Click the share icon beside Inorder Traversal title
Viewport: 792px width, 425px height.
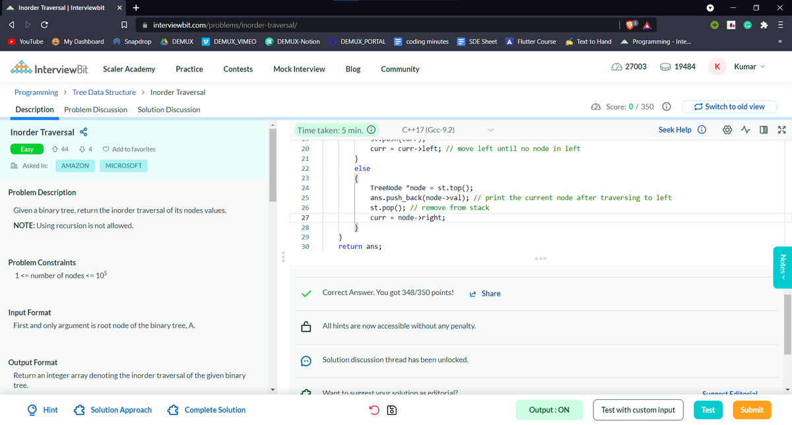[x=84, y=132]
